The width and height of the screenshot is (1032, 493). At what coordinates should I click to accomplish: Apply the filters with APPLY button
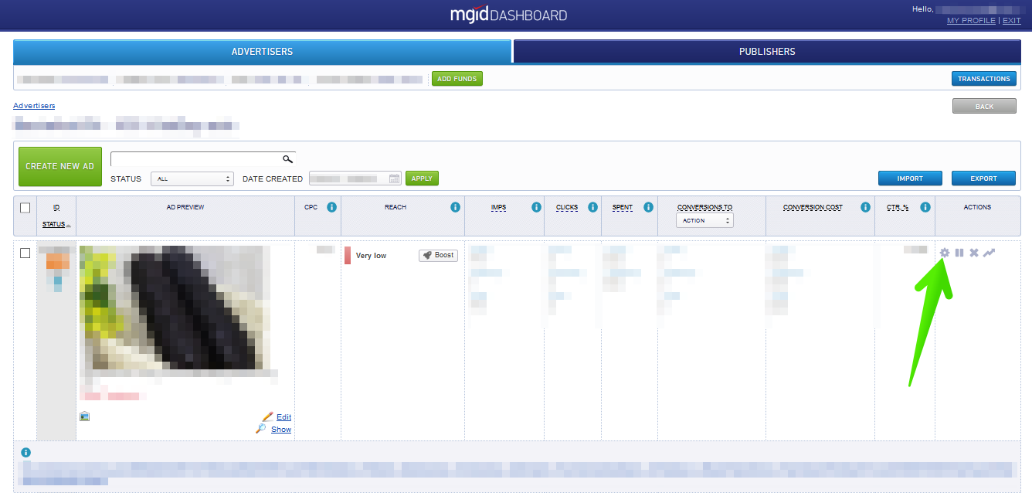point(422,178)
